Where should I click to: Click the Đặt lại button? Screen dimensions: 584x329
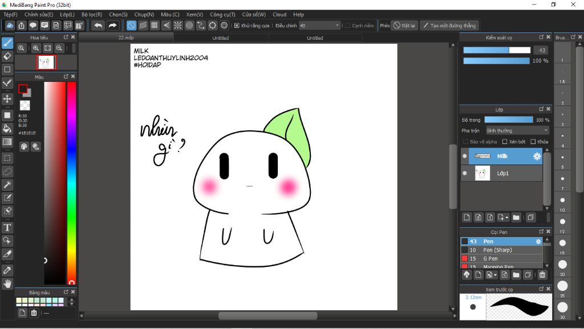click(404, 26)
